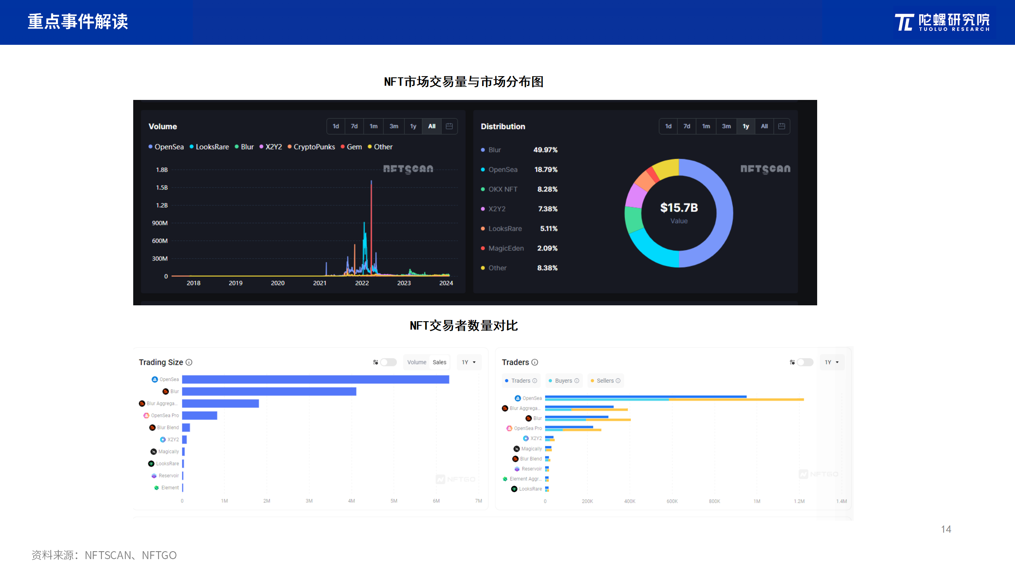Click OpenSea bar in Trading Size chart
Screen dimensions: 1015x571
(x=316, y=379)
